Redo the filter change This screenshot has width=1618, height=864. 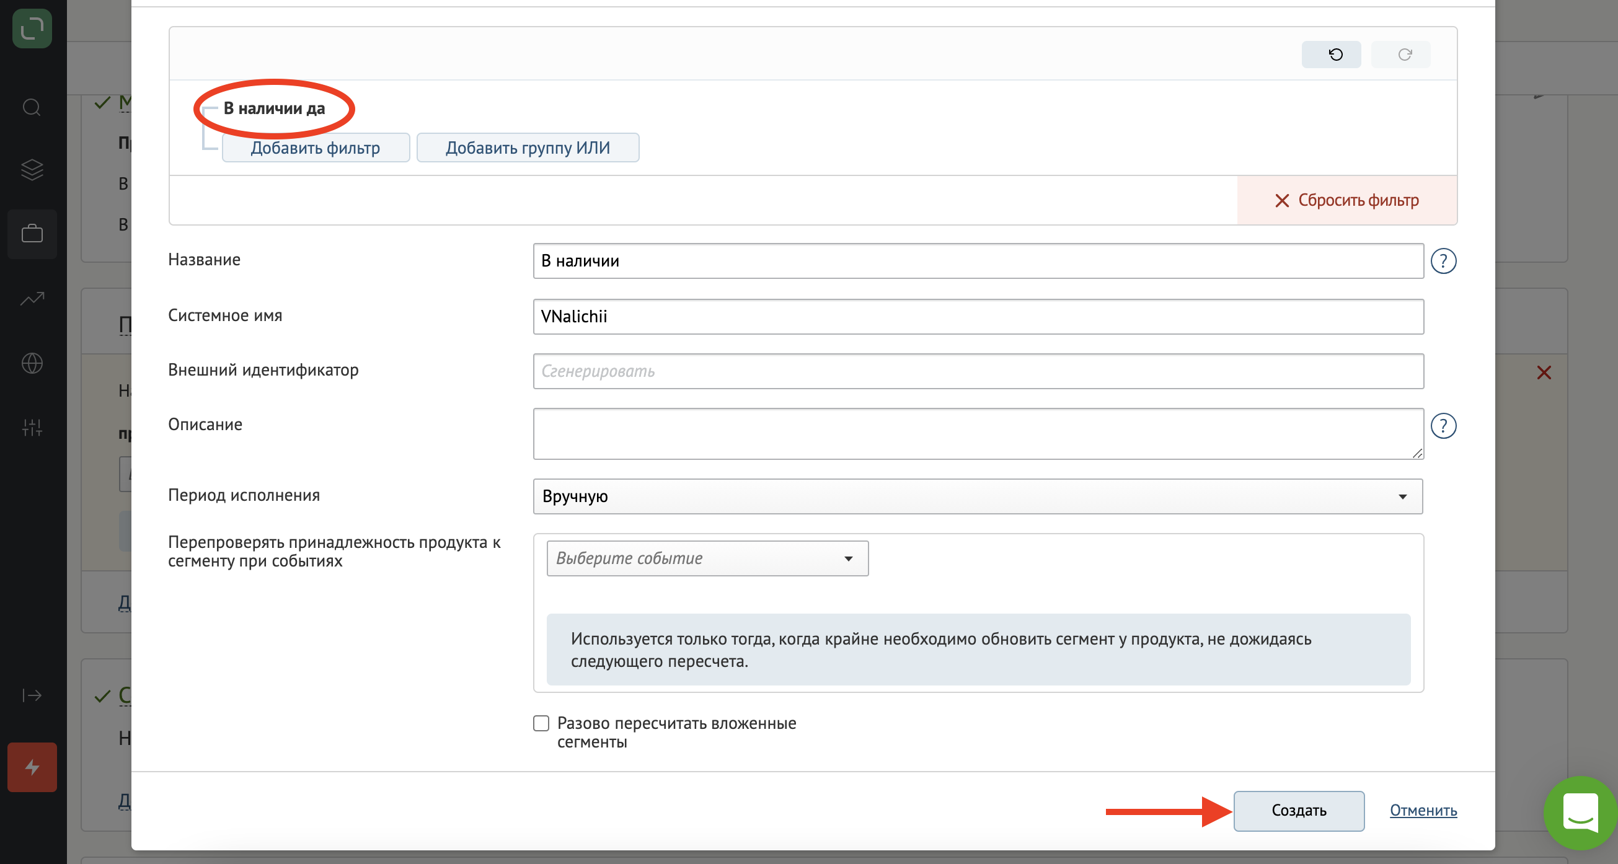(x=1400, y=55)
